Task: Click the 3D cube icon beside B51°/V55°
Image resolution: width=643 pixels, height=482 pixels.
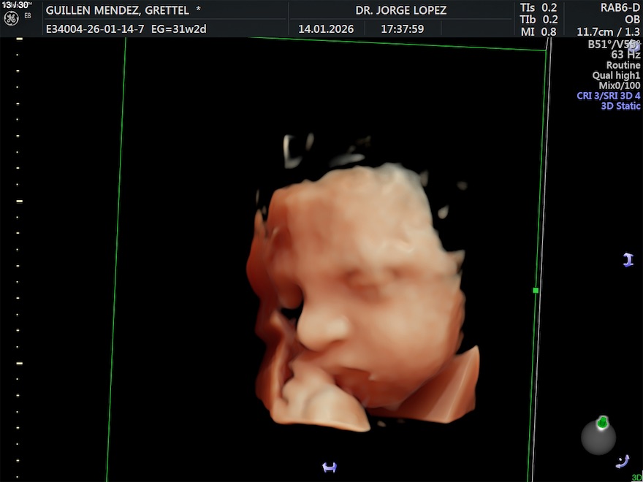Action: (634, 46)
